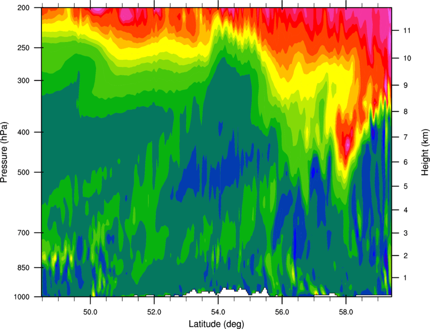
Task: Click the 400 pressure tick label
Action: (x=24, y=132)
